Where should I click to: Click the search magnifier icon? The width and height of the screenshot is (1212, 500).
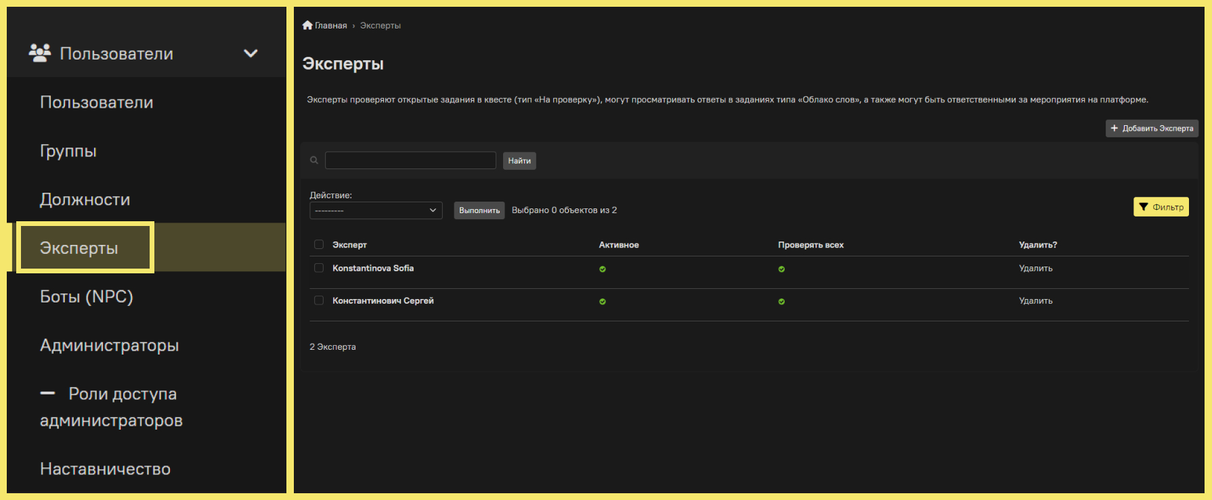coord(314,160)
